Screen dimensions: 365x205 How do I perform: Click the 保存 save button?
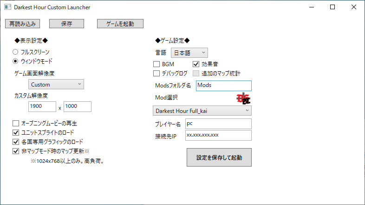click(66, 24)
